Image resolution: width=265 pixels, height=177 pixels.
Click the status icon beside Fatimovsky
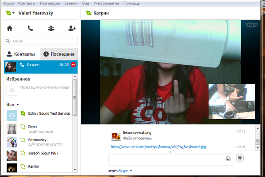(23, 140)
